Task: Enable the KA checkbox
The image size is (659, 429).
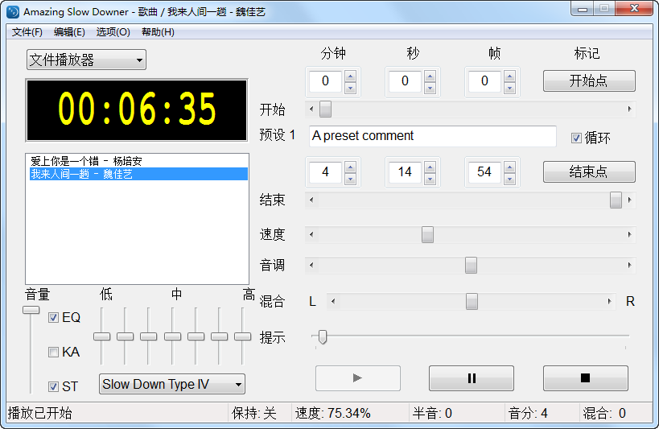Action: [x=54, y=352]
